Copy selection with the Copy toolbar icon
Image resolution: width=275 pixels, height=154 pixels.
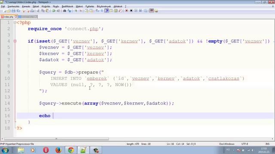pyautogui.click(x=43, y=11)
